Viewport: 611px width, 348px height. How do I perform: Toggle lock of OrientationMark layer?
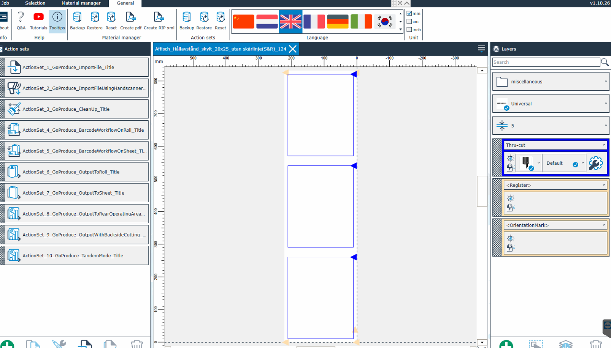[x=510, y=248]
